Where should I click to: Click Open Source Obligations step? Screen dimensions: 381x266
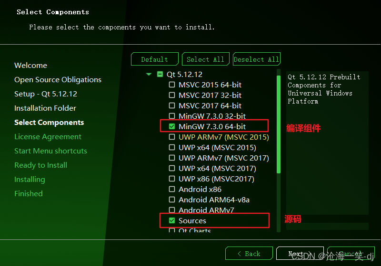coord(58,80)
